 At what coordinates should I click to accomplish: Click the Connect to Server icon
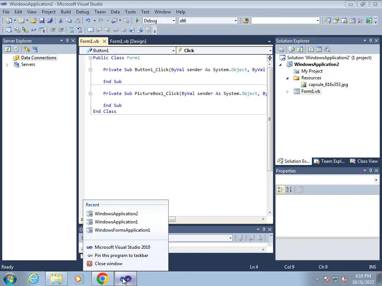(35, 50)
